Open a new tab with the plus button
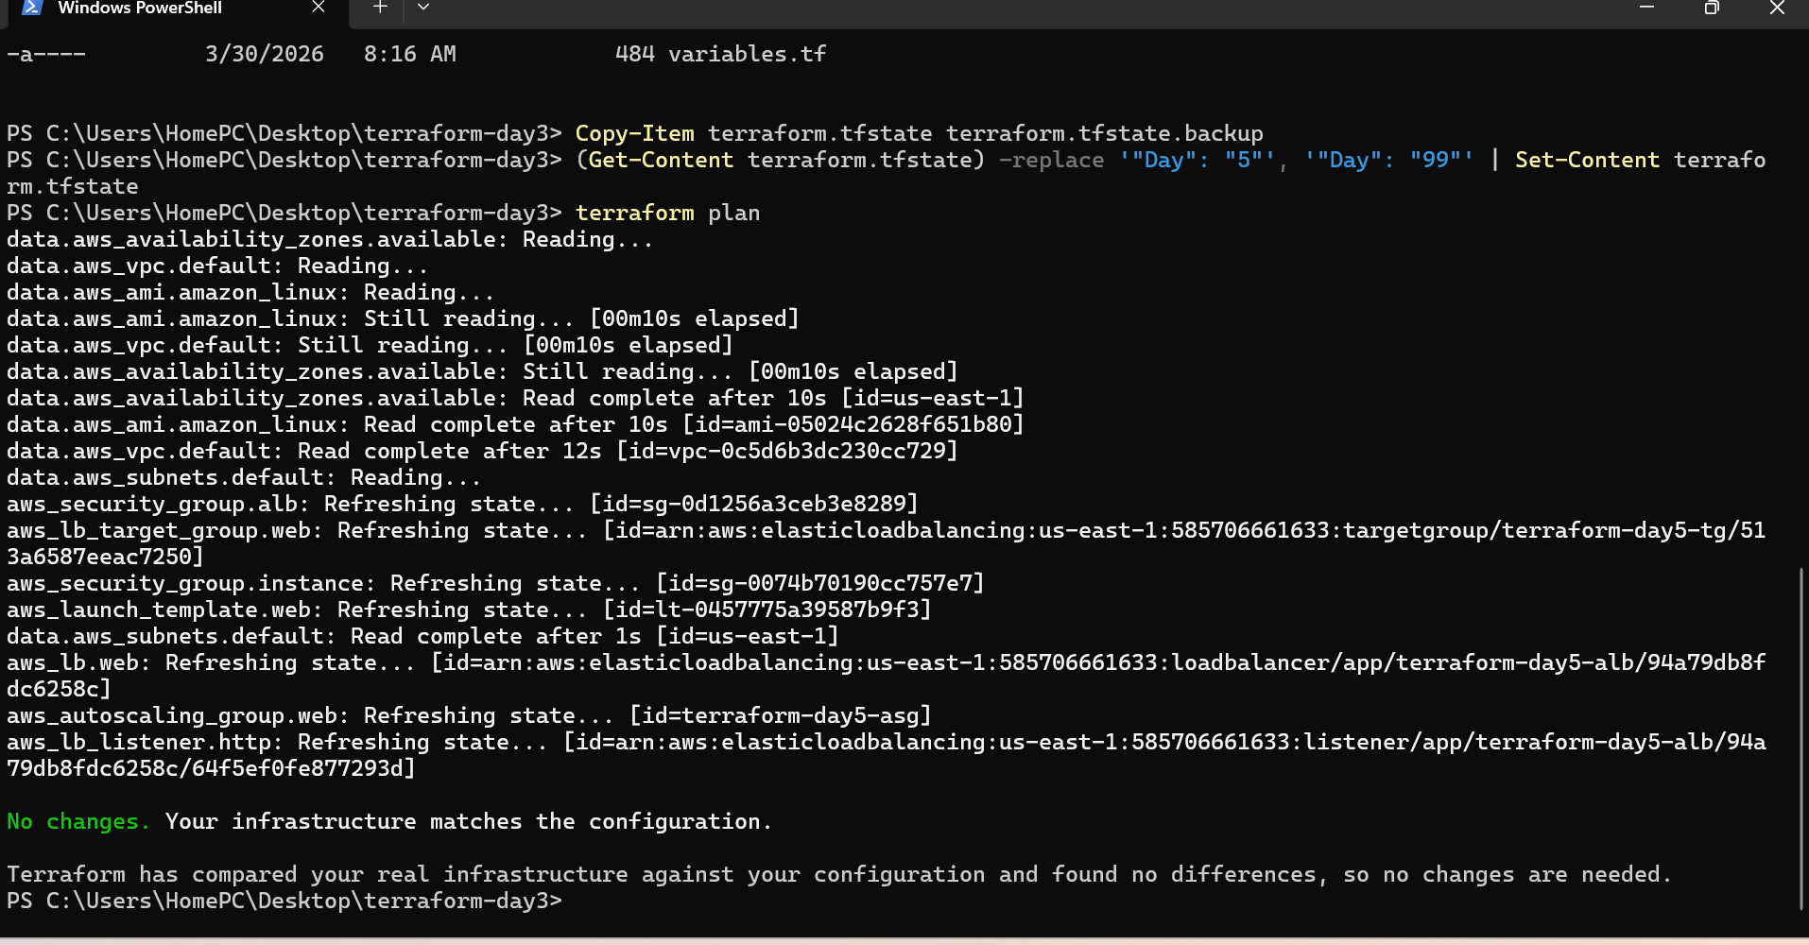The image size is (1809, 945). coord(380,8)
